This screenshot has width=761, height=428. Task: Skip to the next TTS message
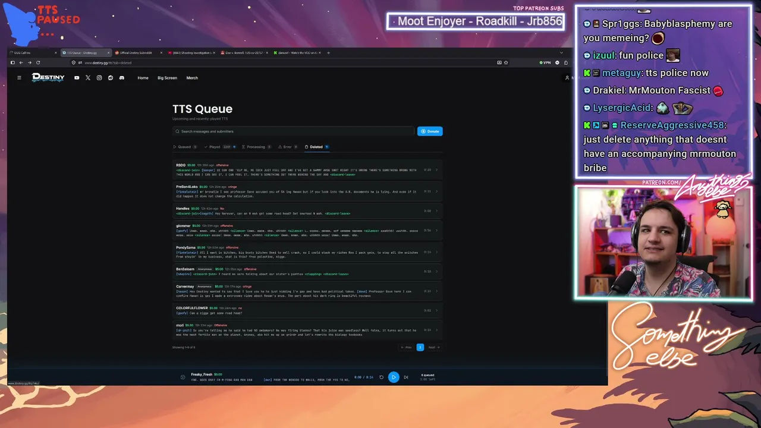point(406,377)
